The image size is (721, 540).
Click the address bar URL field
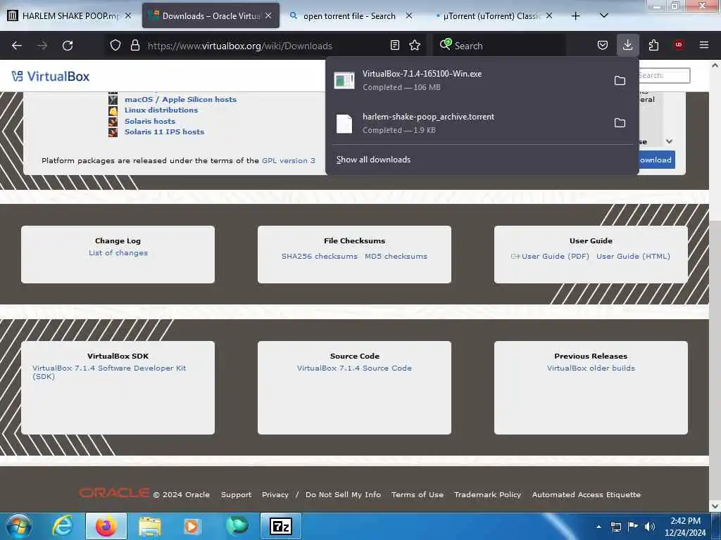click(x=265, y=46)
